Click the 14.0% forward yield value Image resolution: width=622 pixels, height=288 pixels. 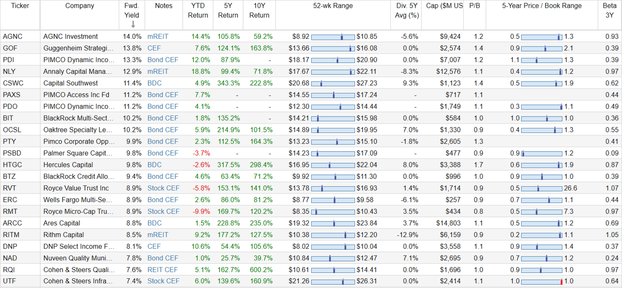click(133, 36)
